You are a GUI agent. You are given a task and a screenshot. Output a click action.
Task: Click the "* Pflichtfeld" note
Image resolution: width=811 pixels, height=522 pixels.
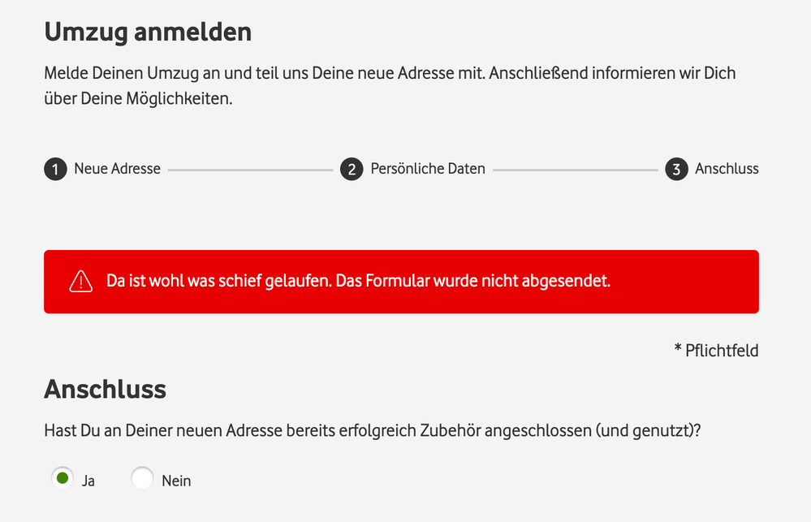716,351
